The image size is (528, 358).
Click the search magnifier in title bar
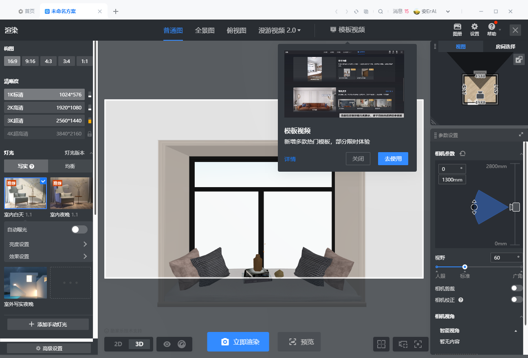(381, 11)
